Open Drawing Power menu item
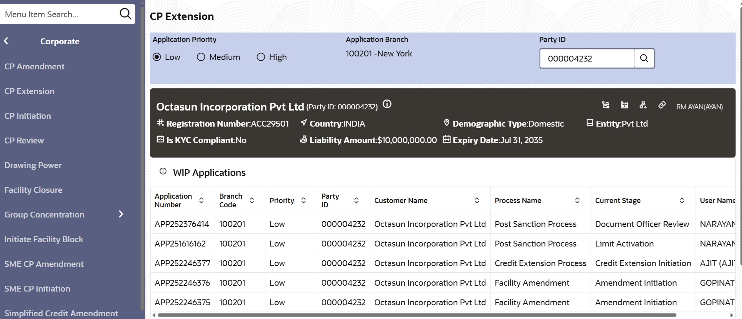 tap(33, 165)
